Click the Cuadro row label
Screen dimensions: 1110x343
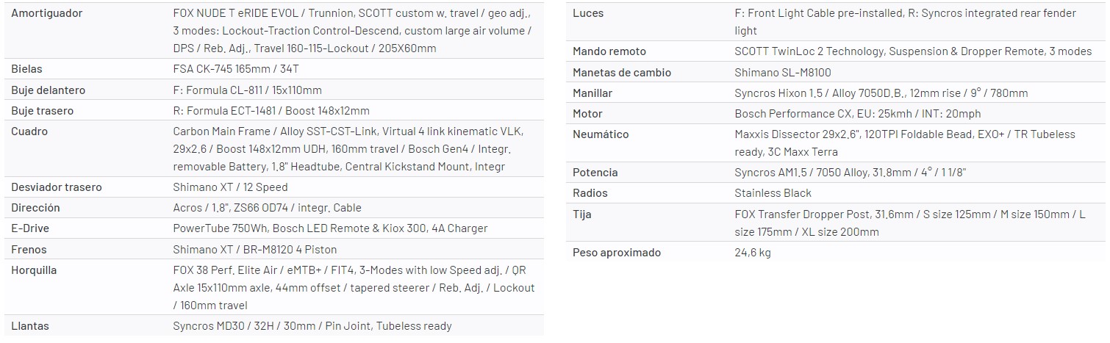pos(29,131)
